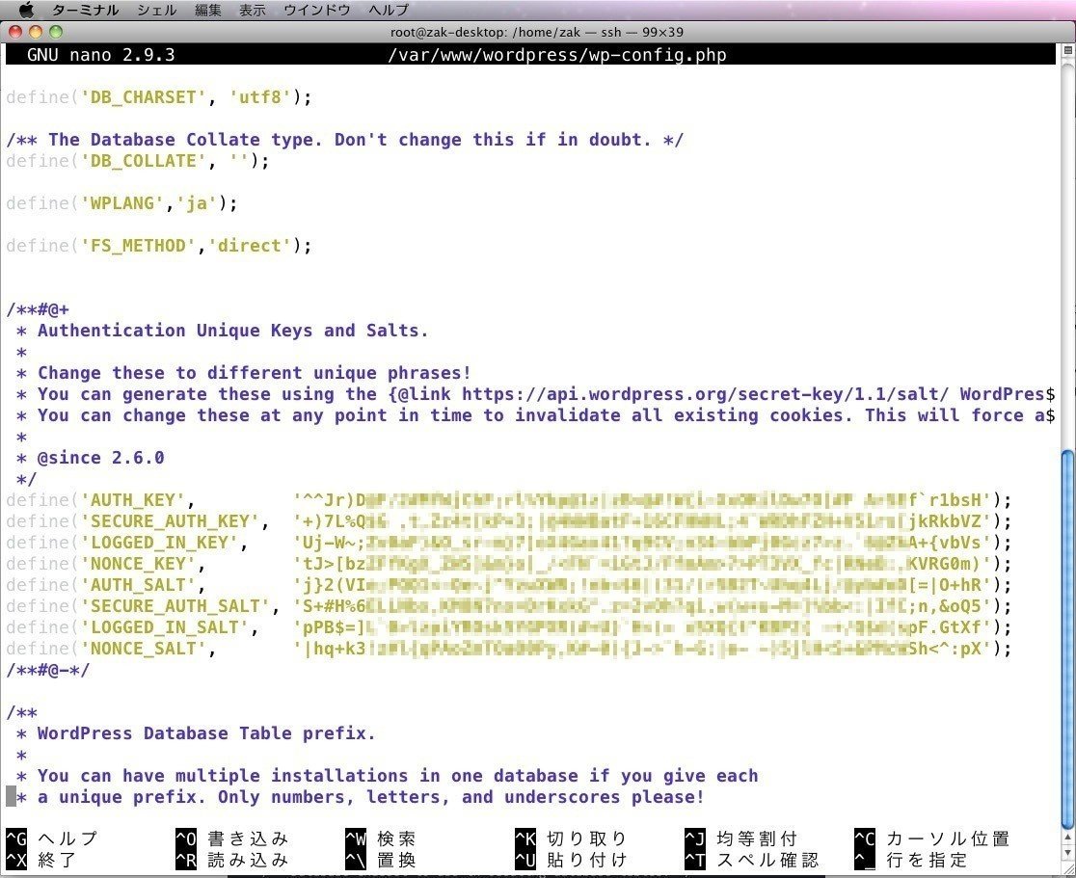
Task: Click the terminal vertical scrollbar thumb
Action: coord(1067,639)
